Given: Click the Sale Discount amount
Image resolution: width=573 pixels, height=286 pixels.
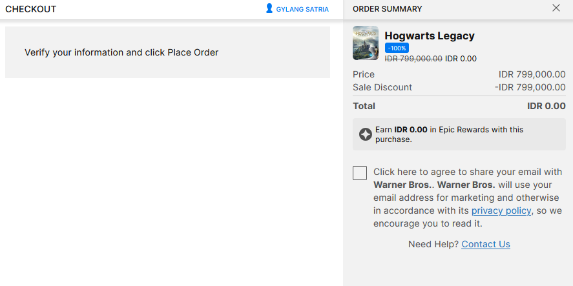Looking at the screenshot, I should coord(530,87).
